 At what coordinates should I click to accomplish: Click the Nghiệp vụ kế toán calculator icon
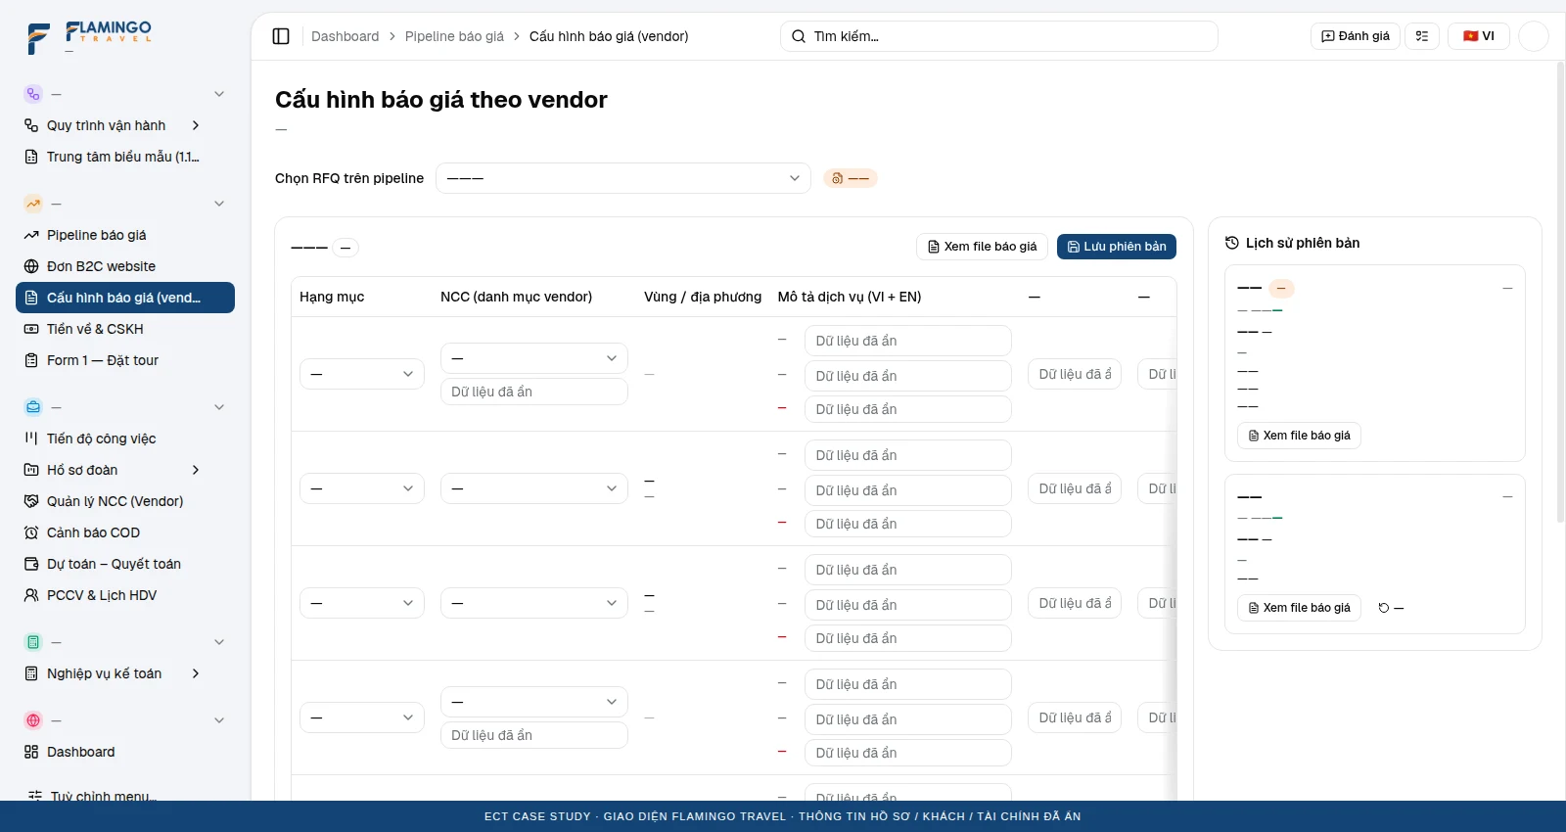(x=31, y=673)
